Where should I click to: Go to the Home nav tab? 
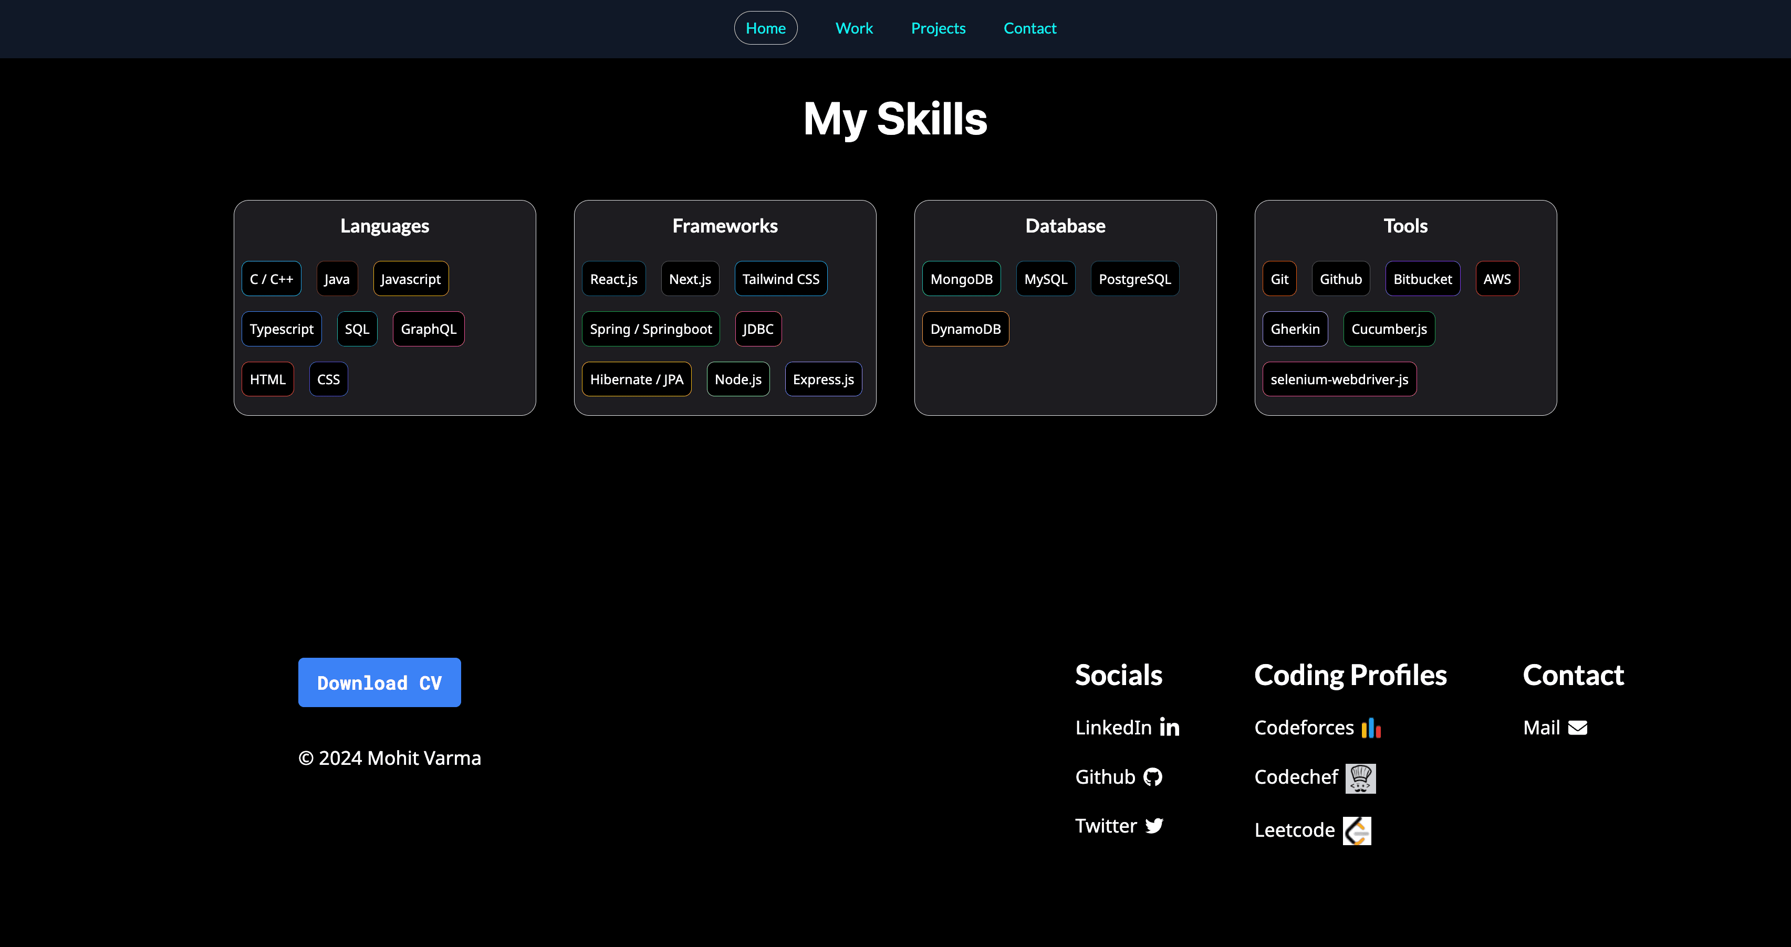click(x=765, y=28)
